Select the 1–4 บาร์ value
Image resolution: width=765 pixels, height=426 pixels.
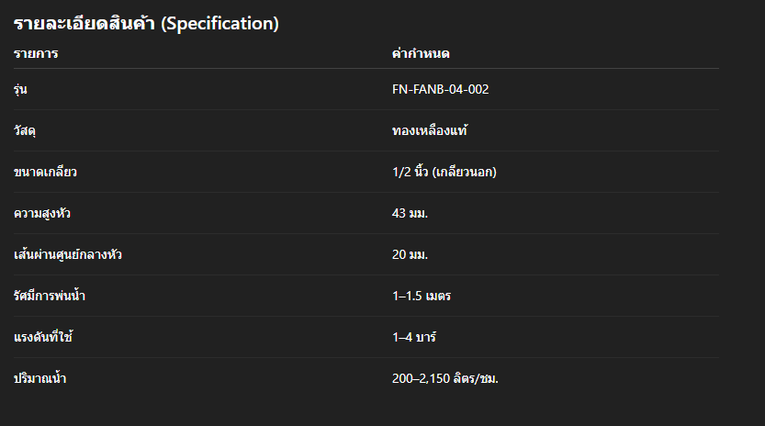[413, 337]
